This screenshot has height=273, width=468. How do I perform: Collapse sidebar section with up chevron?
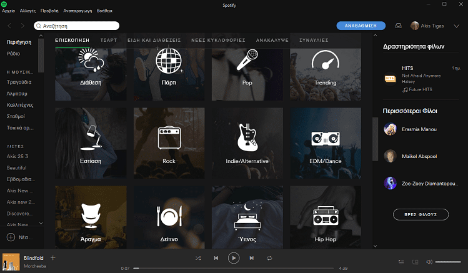click(41, 36)
